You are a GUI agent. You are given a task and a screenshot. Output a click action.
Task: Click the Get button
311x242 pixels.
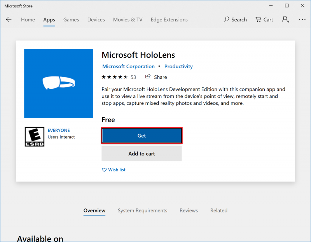click(x=142, y=136)
